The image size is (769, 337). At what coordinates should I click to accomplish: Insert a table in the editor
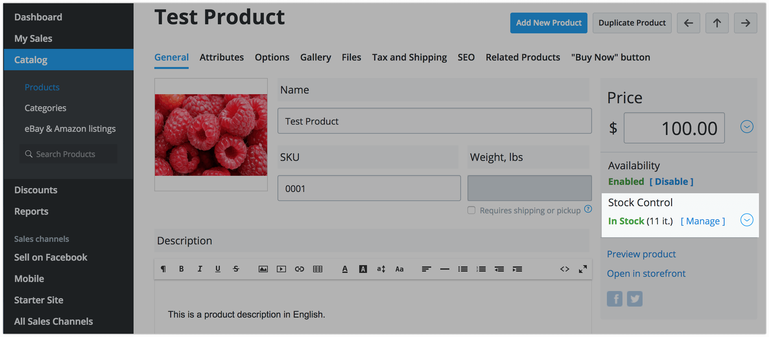point(317,269)
